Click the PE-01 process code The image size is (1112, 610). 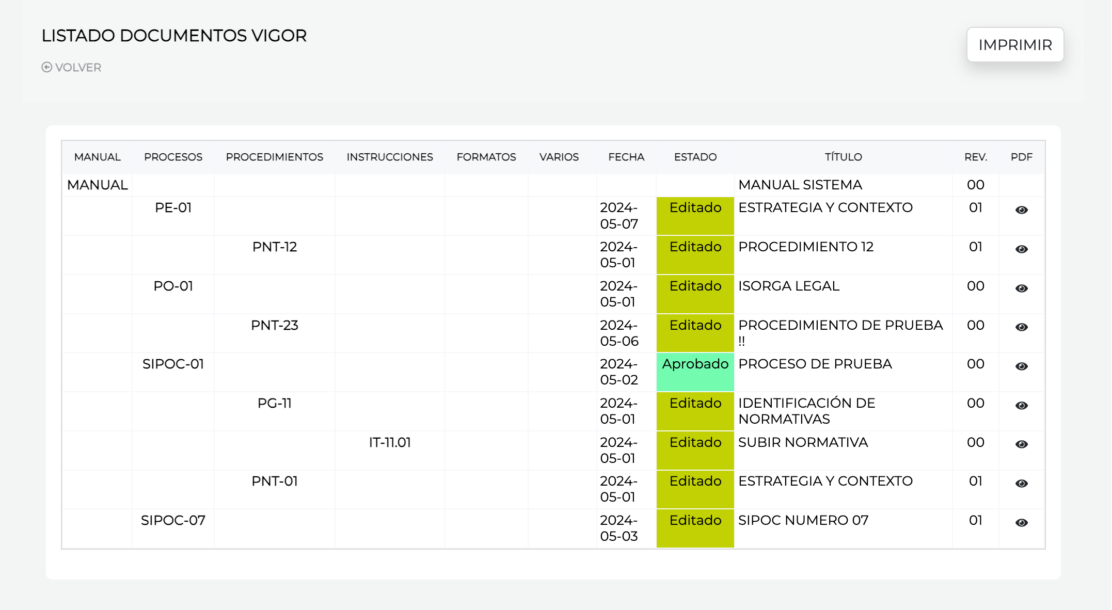[173, 207]
